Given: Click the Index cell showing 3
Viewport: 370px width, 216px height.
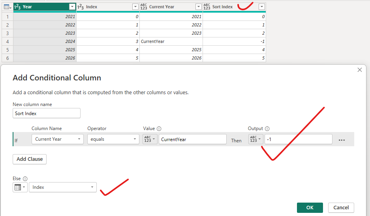Looking at the screenshot, I should click(108, 41).
